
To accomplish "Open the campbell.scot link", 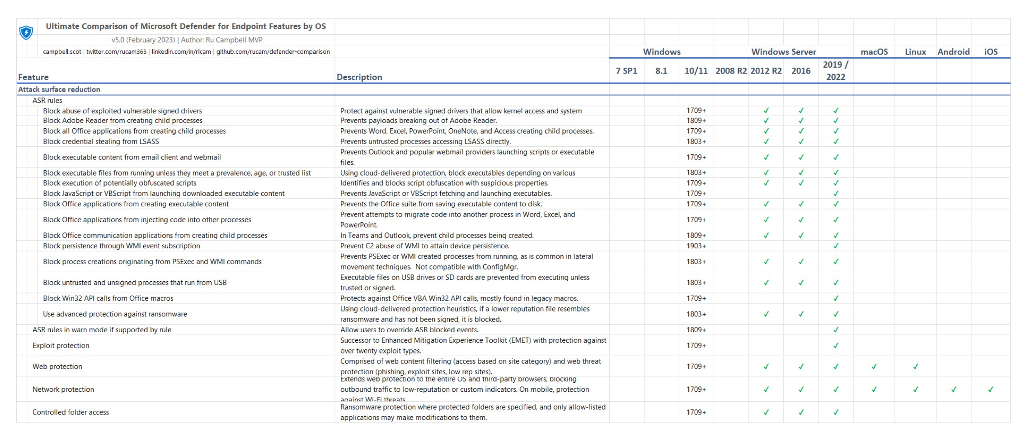I will pyautogui.click(x=62, y=52).
